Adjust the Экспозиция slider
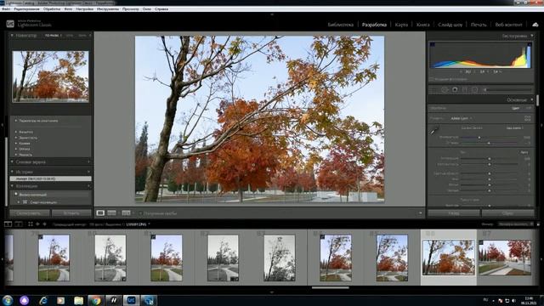This screenshot has height=306, width=544. (490, 159)
